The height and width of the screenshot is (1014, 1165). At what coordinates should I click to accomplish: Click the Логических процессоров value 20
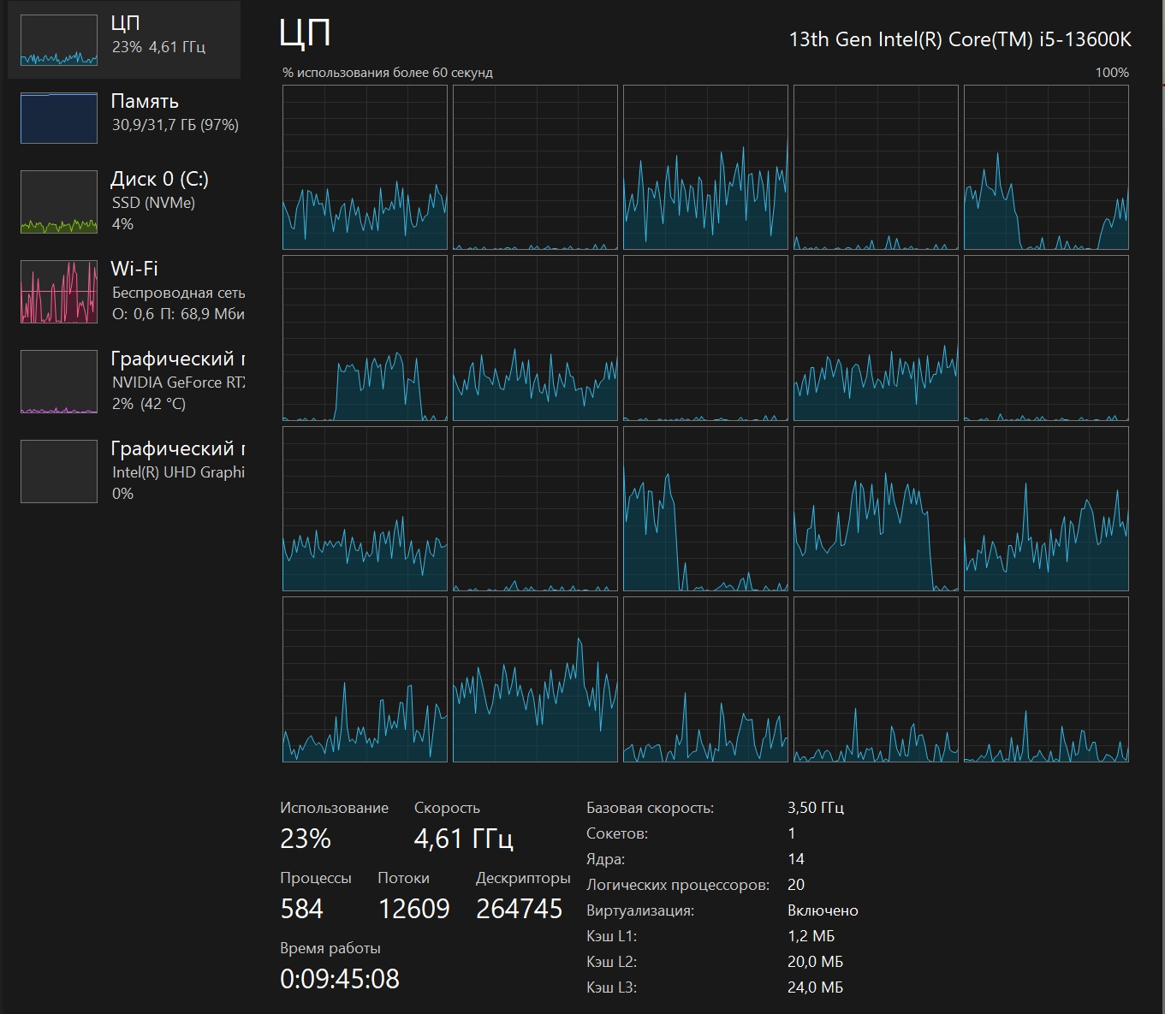[796, 885]
